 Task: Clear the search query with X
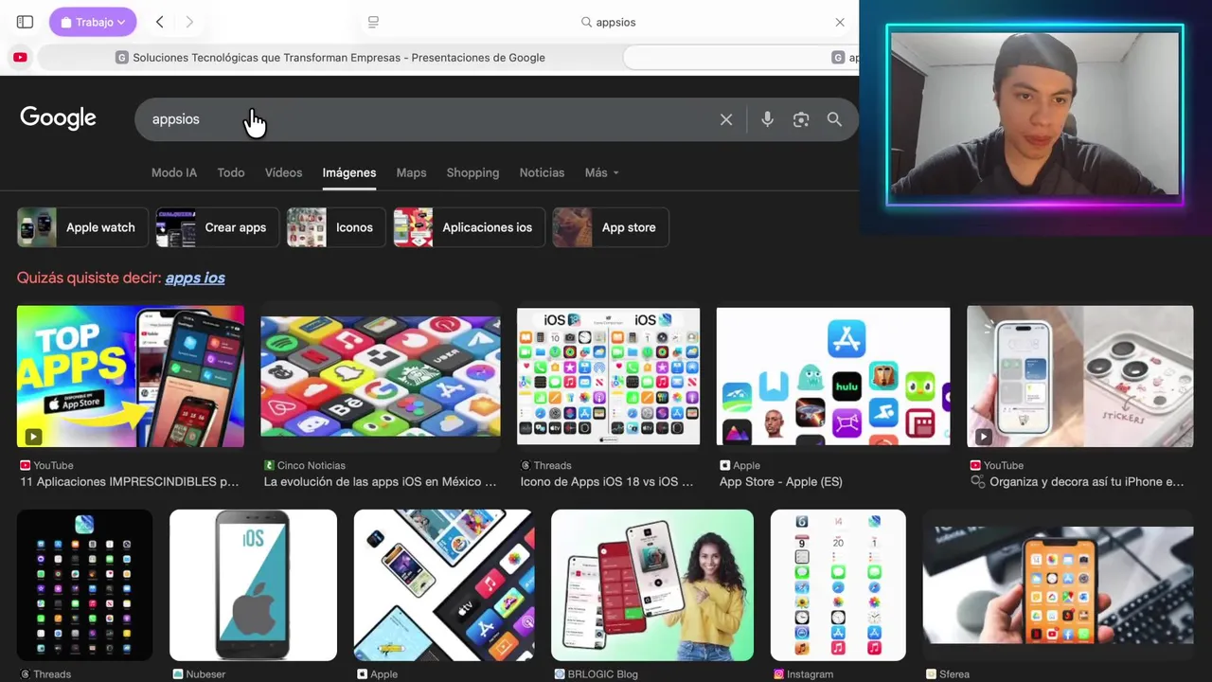pos(726,119)
